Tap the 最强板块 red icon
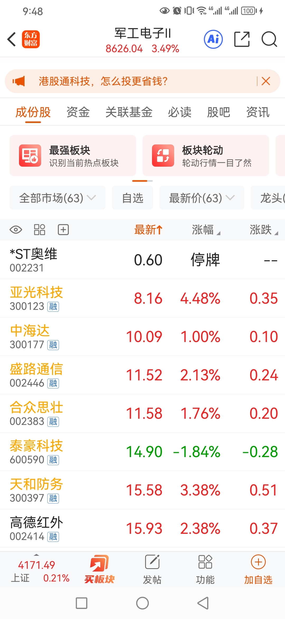285x619 pixels. point(30,156)
